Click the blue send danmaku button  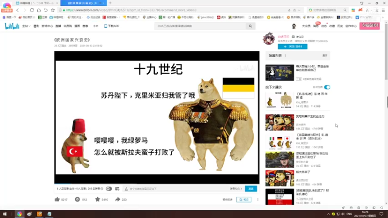[251, 188]
